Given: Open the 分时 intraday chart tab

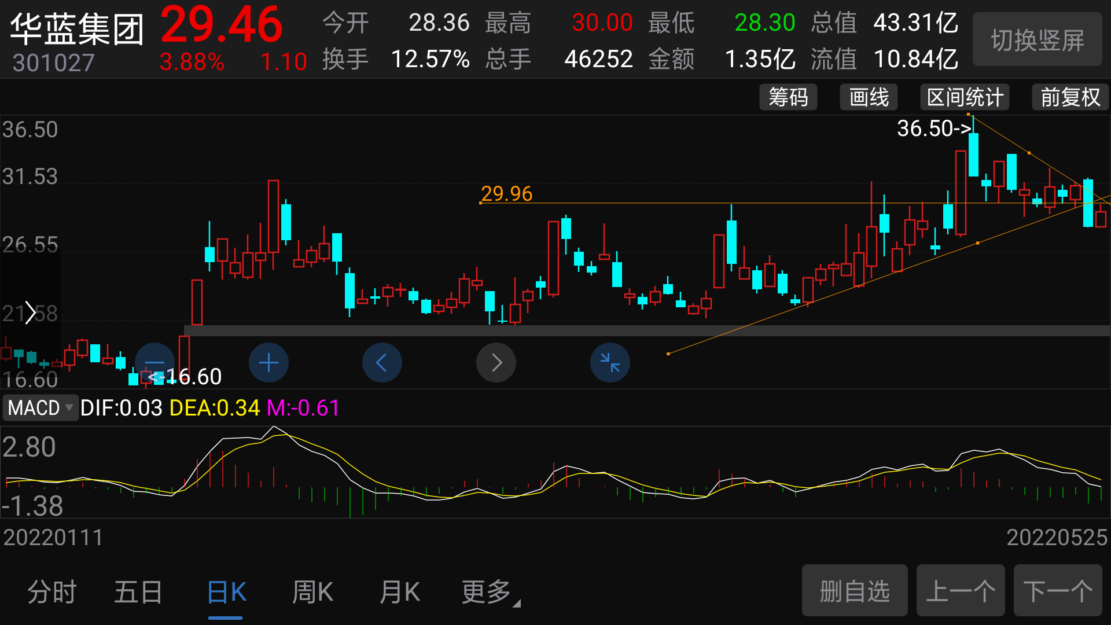Looking at the screenshot, I should 51,591.
